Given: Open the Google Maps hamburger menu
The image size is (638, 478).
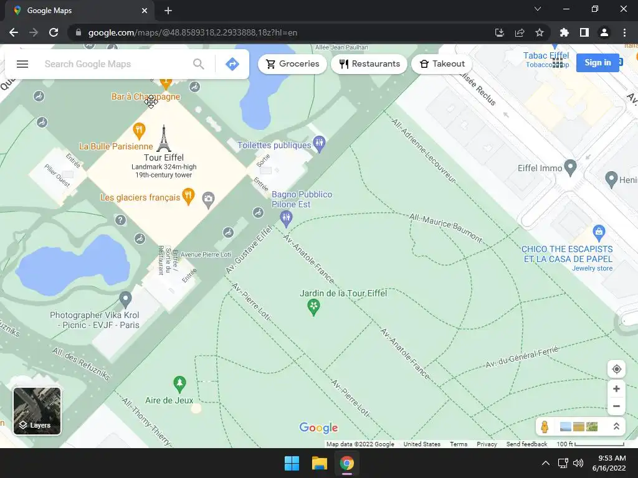Looking at the screenshot, I should click(x=22, y=64).
